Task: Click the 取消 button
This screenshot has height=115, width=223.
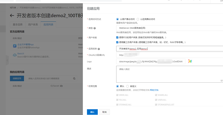Action: pyautogui.click(x=104, y=112)
